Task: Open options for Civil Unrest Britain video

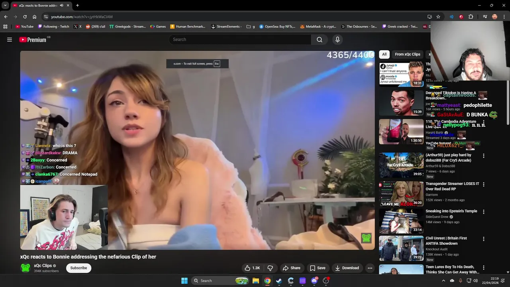Action: pyautogui.click(x=484, y=239)
